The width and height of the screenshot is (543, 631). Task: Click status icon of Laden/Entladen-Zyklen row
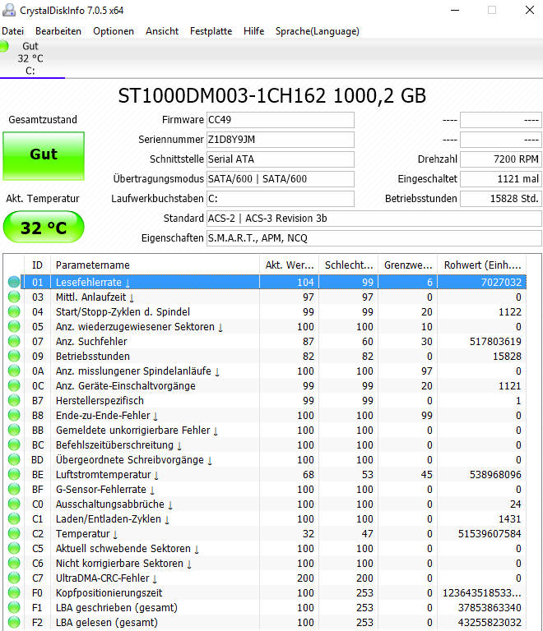(14, 518)
